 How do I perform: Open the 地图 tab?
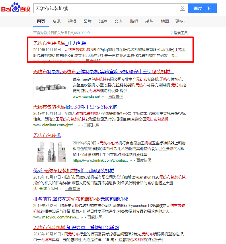[x=165, y=21]
